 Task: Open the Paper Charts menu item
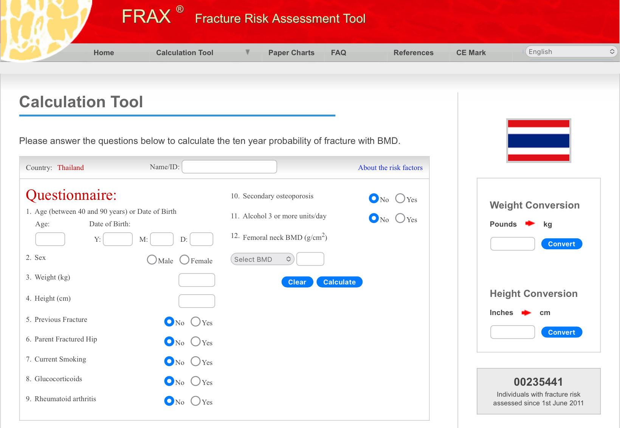coord(291,53)
